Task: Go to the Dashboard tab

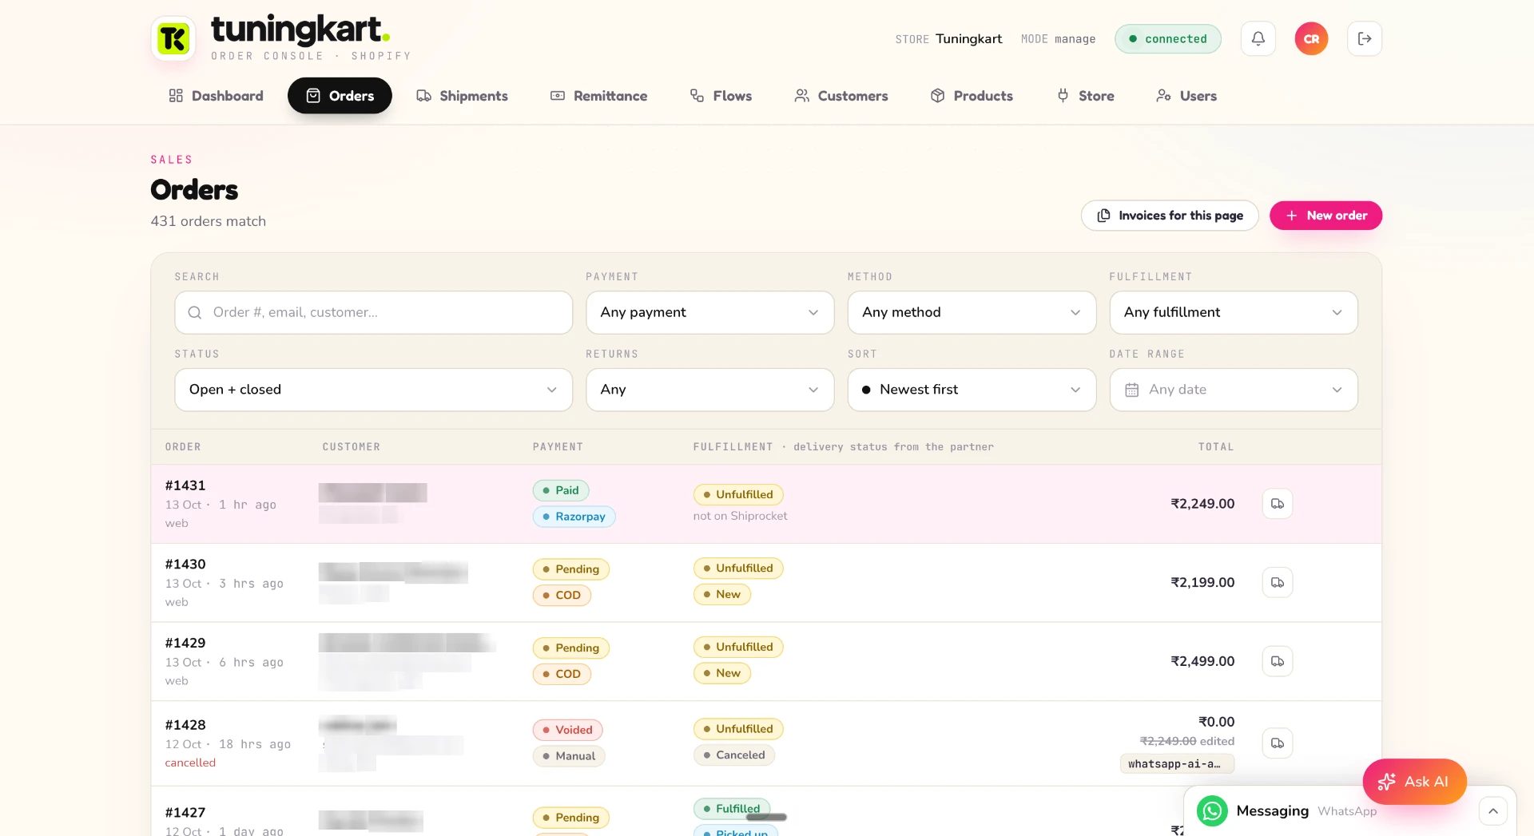Action: click(216, 96)
